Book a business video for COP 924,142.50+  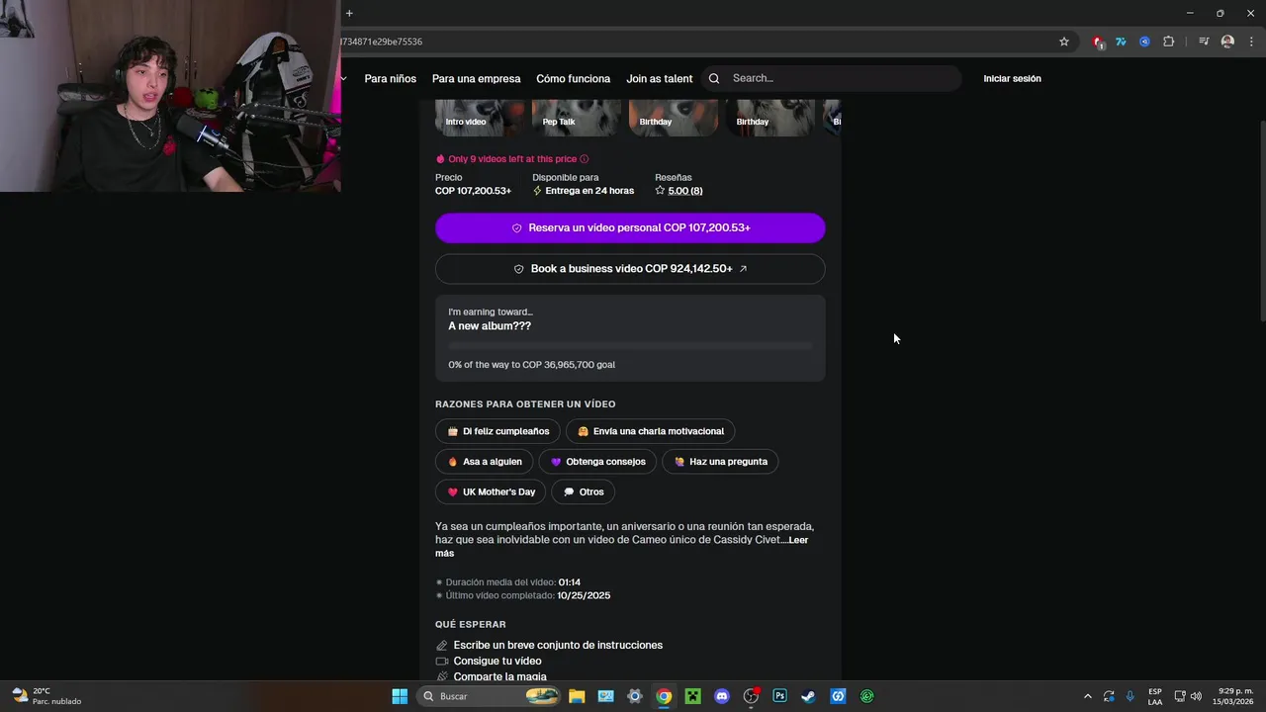[630, 269]
